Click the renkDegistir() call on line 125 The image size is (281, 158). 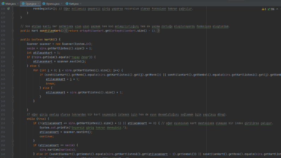point(44,9)
